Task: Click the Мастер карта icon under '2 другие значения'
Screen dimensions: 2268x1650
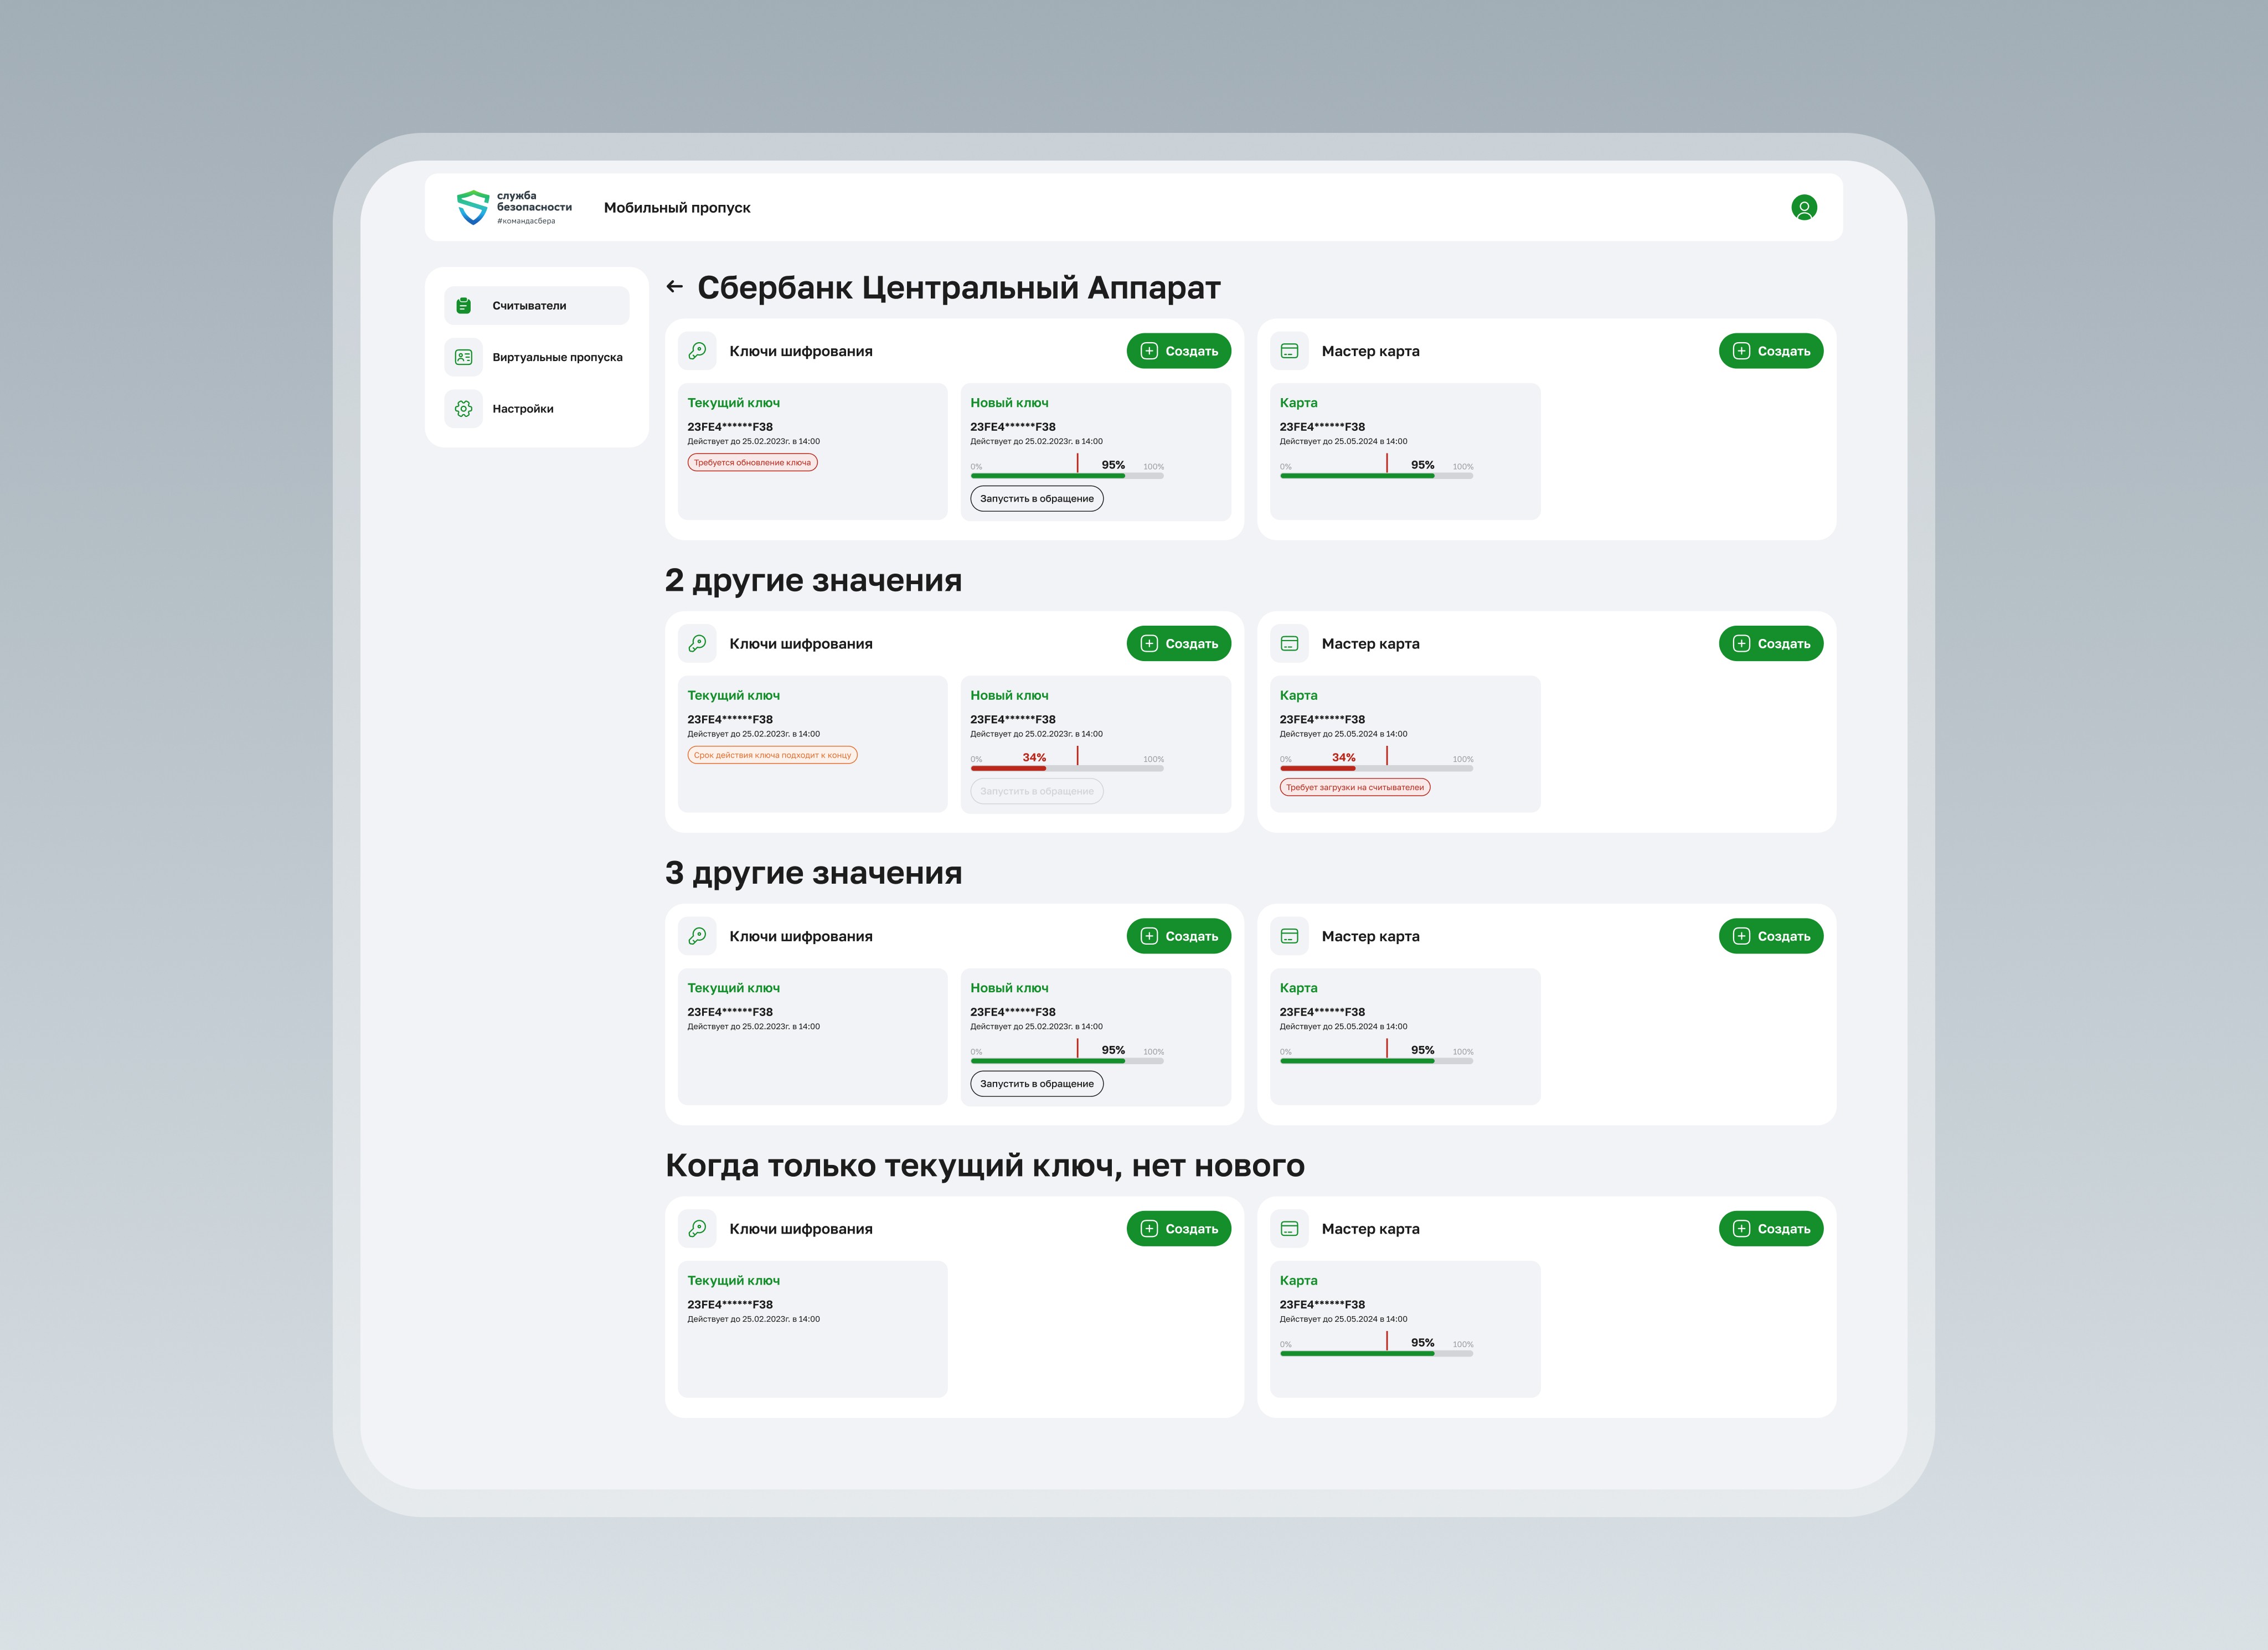Action: (x=1289, y=644)
